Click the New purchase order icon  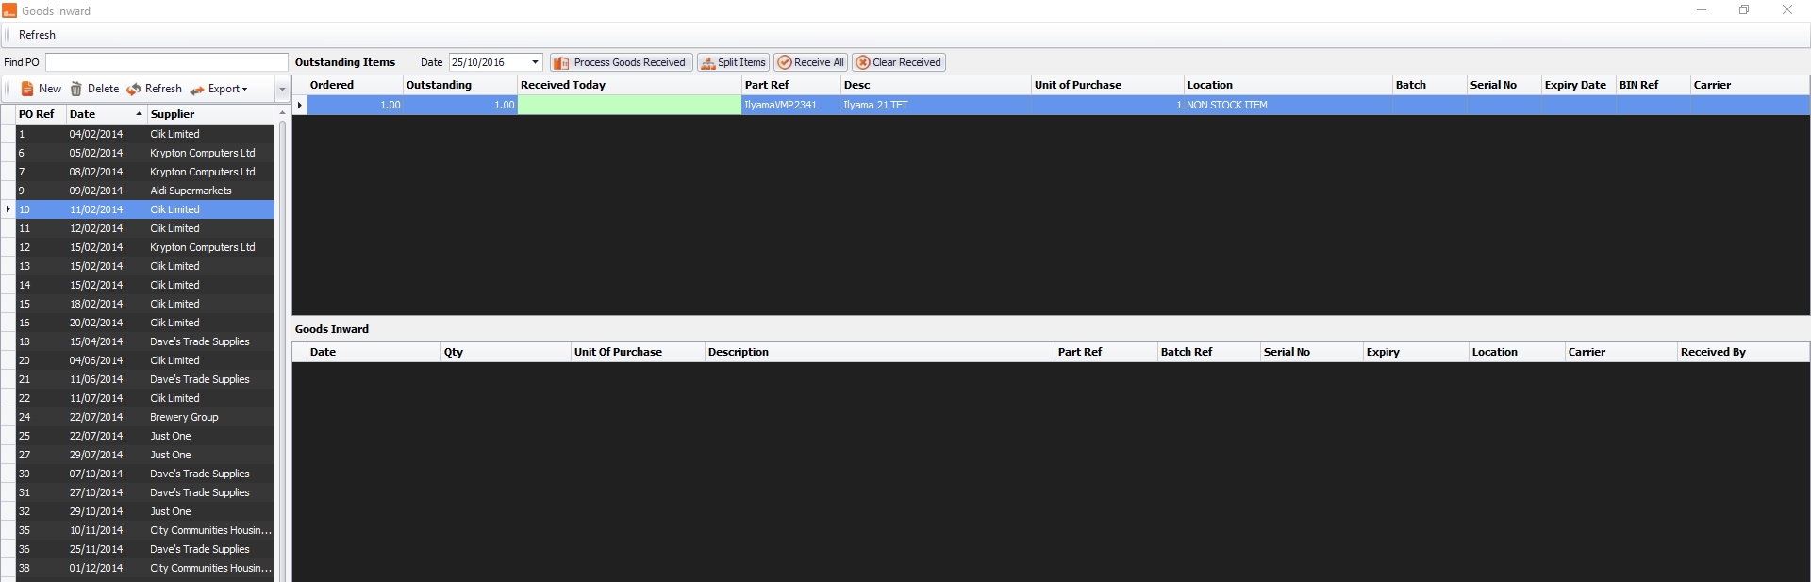coord(27,89)
